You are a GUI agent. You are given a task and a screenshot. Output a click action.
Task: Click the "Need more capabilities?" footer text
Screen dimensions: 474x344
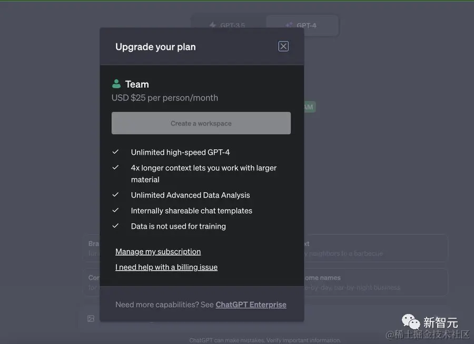pyautogui.click(x=164, y=305)
